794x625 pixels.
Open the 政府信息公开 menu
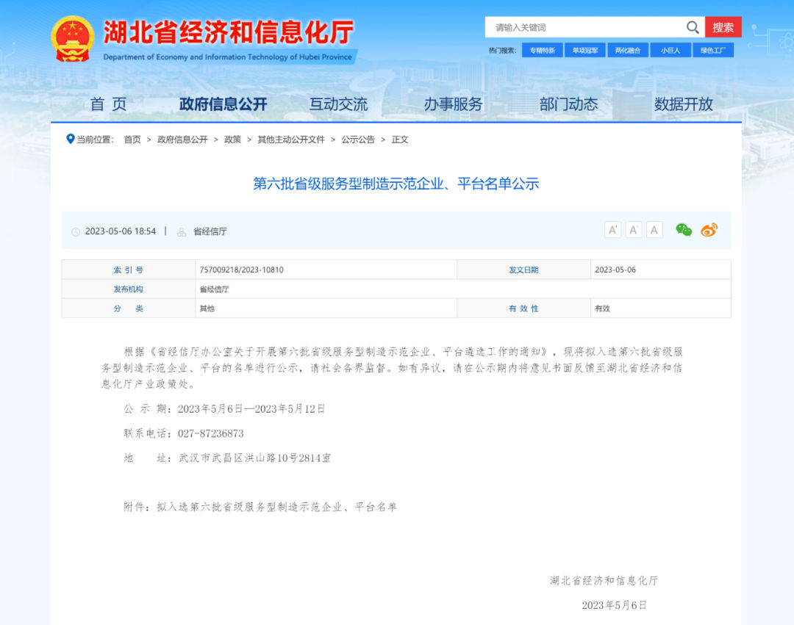[x=223, y=104]
